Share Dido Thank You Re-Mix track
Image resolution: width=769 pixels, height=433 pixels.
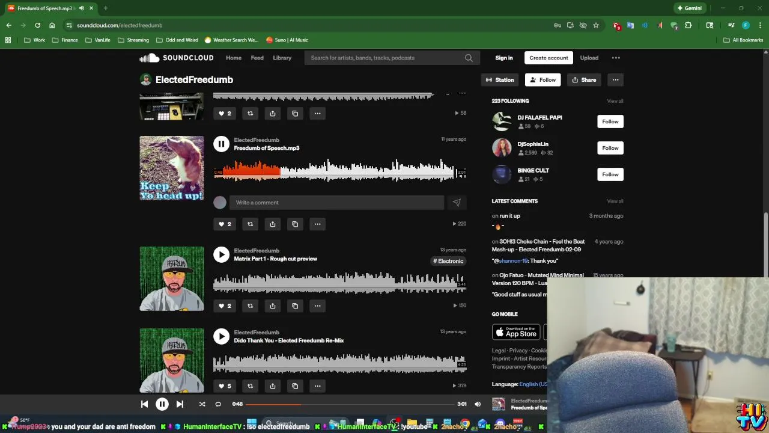coord(273,386)
